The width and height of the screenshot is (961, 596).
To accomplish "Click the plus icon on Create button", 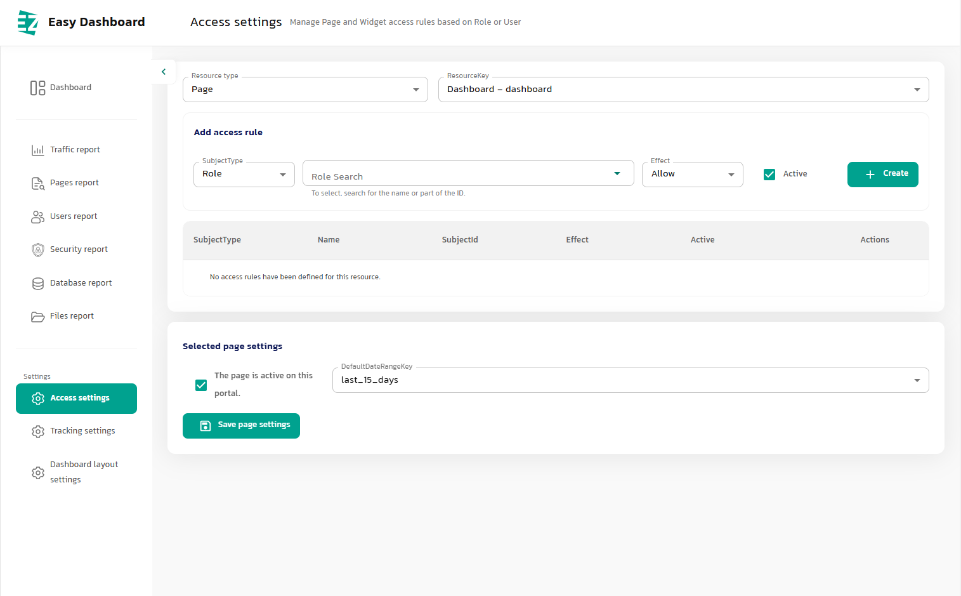I will coord(870,174).
